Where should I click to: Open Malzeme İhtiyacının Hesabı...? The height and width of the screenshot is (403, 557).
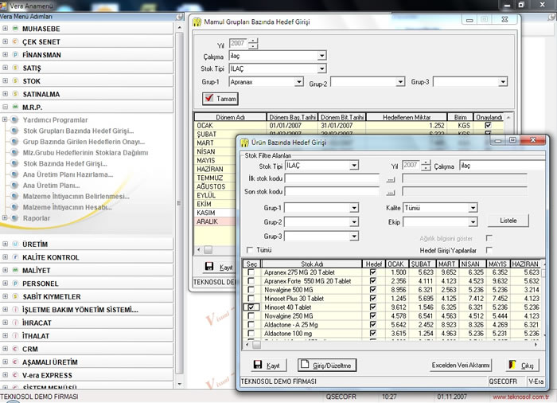[68, 207]
